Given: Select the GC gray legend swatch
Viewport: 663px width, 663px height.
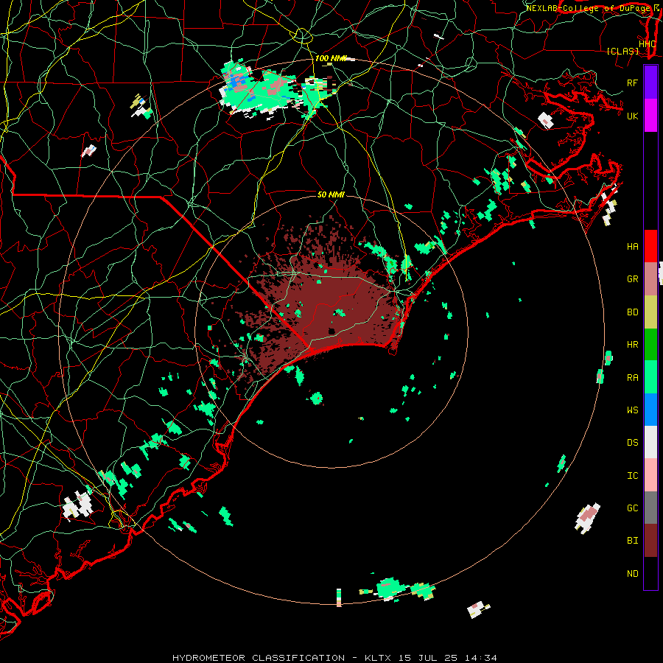Looking at the screenshot, I should (x=650, y=508).
